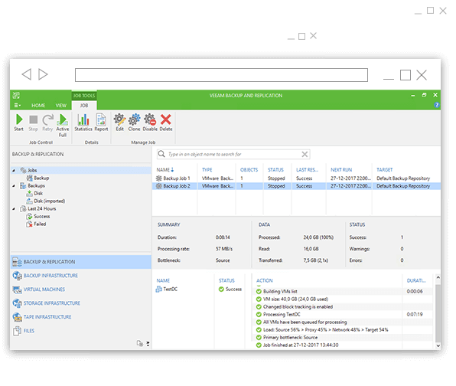Switch to the Home ribbon tab
This screenshot has width=456, height=386.
click(x=38, y=106)
